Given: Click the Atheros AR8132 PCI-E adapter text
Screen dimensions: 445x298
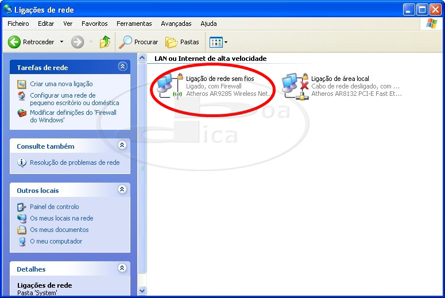Looking at the screenshot, I should 357,94.
